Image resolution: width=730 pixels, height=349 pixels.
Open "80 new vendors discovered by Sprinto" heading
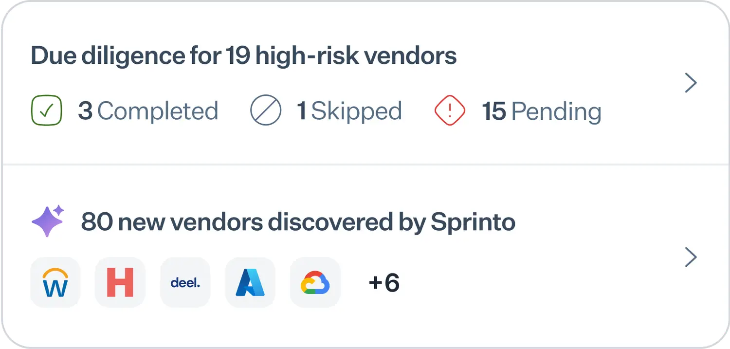(298, 222)
